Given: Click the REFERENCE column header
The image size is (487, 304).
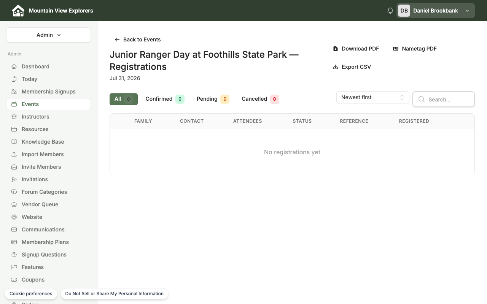Looking at the screenshot, I should 354,121.
